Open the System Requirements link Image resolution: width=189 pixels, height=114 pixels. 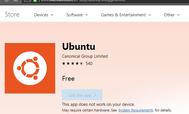coord(136,110)
